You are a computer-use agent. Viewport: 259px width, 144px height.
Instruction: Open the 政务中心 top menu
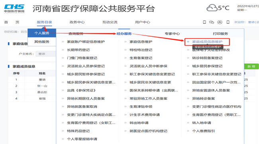pos(77,22)
